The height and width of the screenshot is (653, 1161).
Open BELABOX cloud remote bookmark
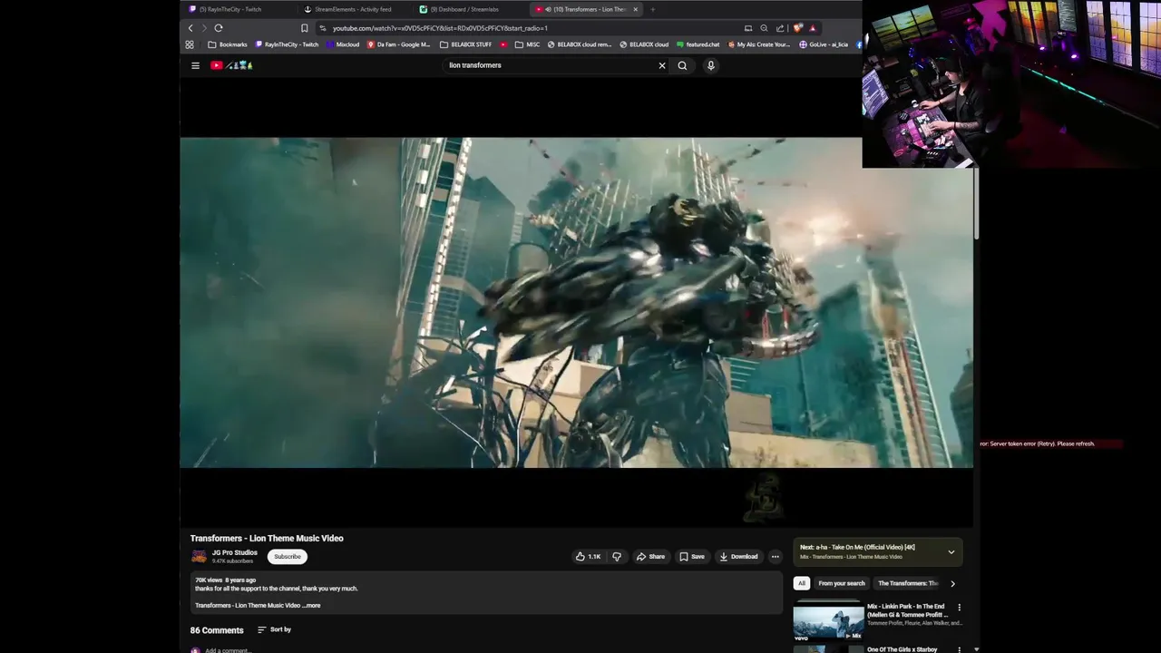click(580, 44)
